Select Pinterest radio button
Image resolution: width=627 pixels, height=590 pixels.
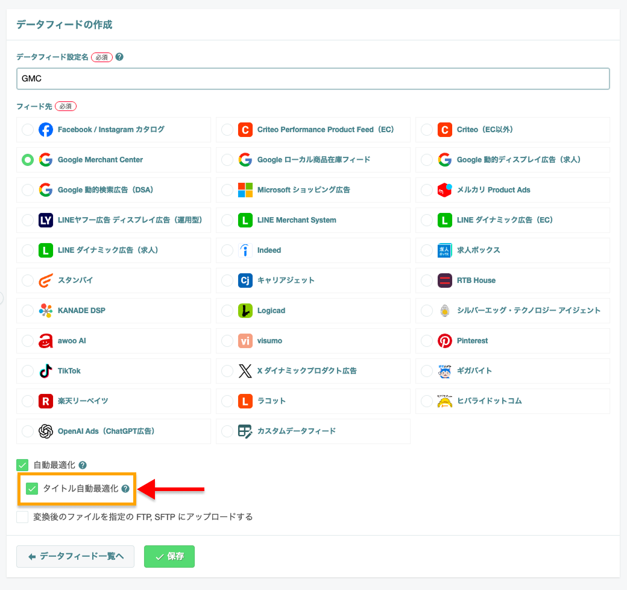(427, 341)
